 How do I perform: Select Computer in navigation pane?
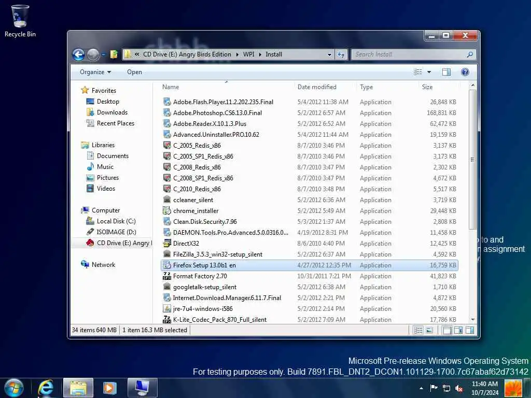tap(106, 210)
